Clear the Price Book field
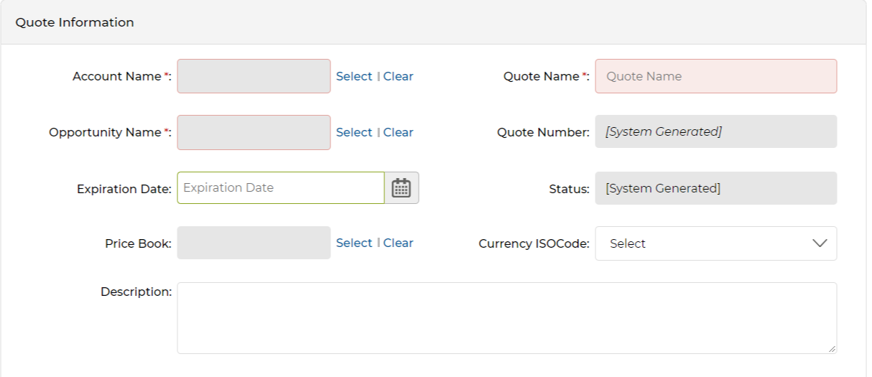This screenshot has height=377, width=872. tap(398, 243)
